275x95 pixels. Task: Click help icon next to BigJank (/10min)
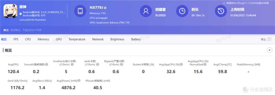[x=121, y=64]
